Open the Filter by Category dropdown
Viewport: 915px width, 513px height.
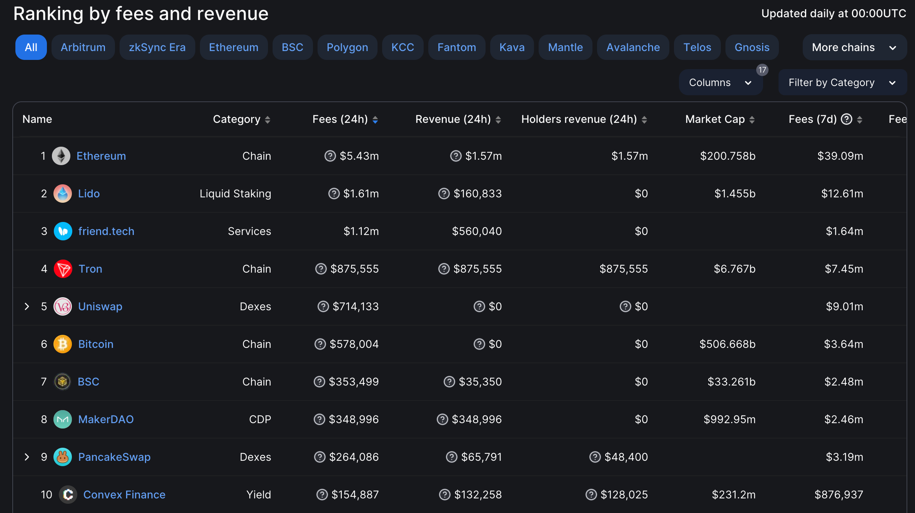click(x=842, y=83)
